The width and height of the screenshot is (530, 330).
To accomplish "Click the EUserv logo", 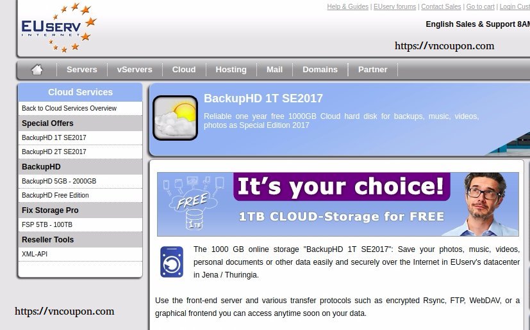I will (59, 27).
